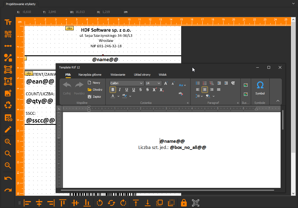Switch to Układ strony tab
The image size is (298, 208).
point(142,75)
